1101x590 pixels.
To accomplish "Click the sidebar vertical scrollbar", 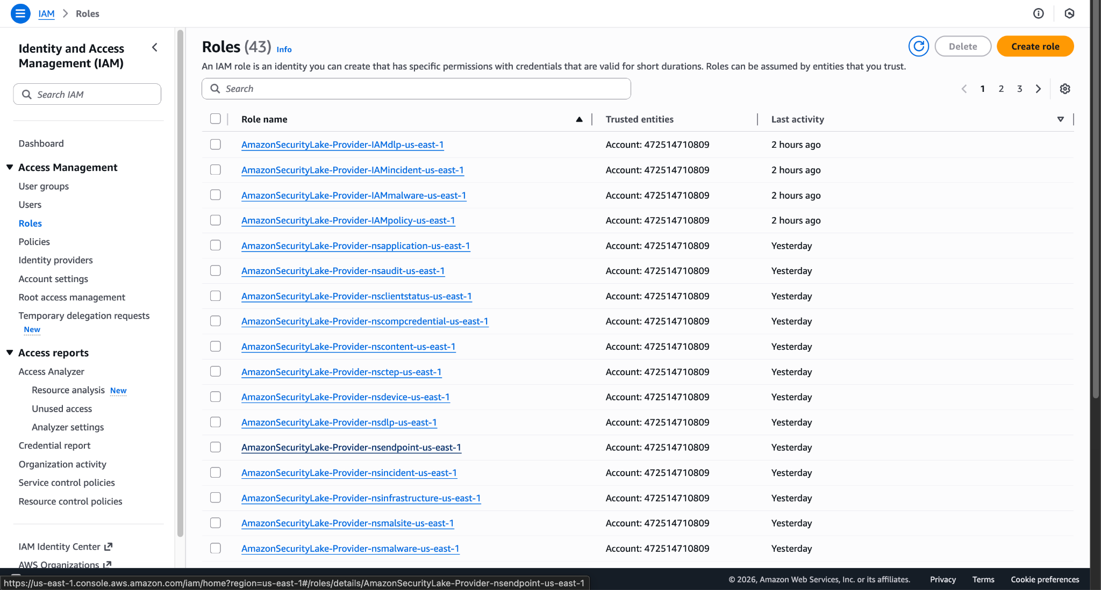I will click(x=180, y=283).
